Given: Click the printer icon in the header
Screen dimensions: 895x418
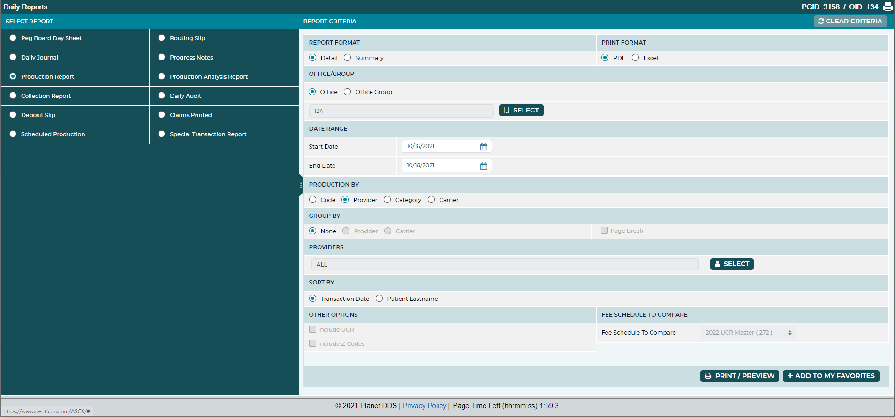Looking at the screenshot, I should [x=887, y=7].
